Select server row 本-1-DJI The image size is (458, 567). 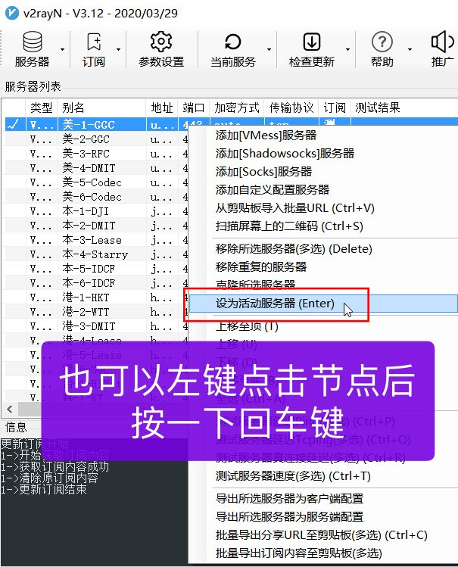[x=86, y=211]
